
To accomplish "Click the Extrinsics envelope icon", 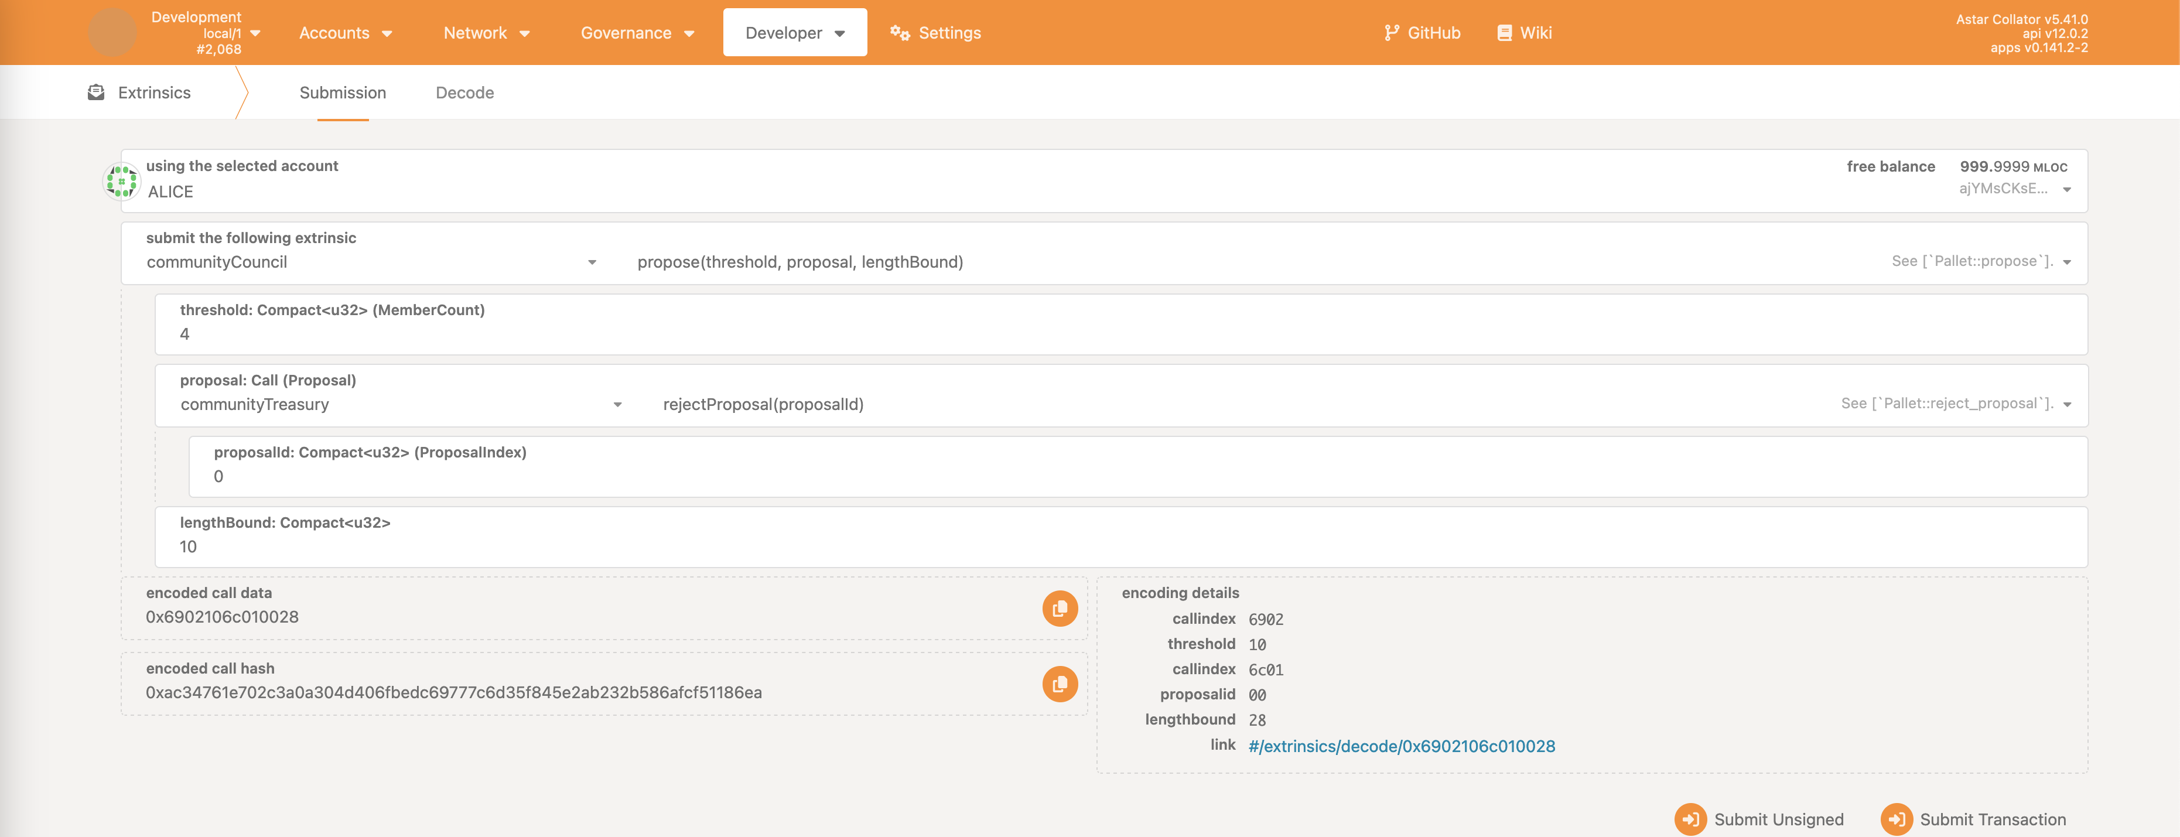I will coord(97,92).
